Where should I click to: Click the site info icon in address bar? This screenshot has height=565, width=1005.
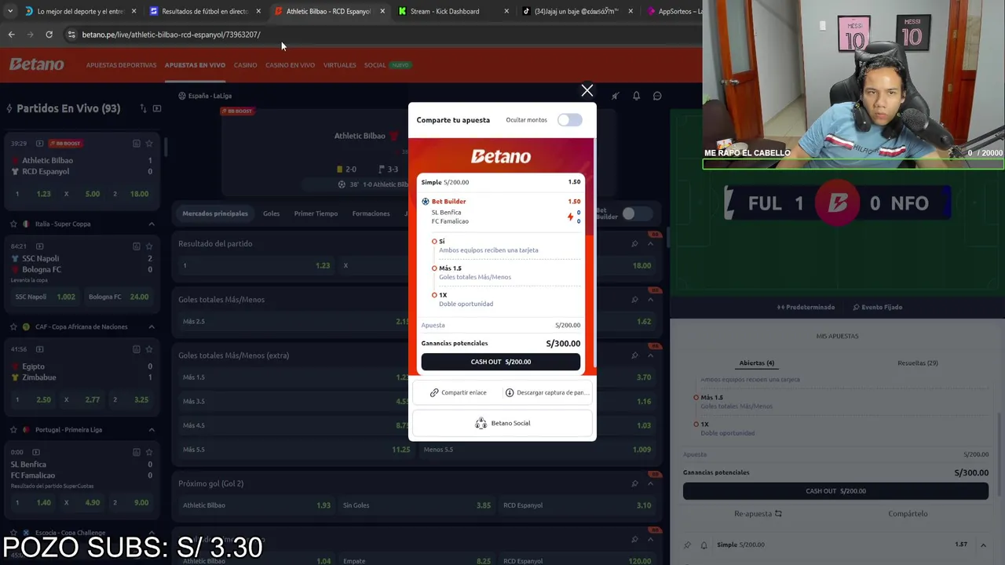71,35
